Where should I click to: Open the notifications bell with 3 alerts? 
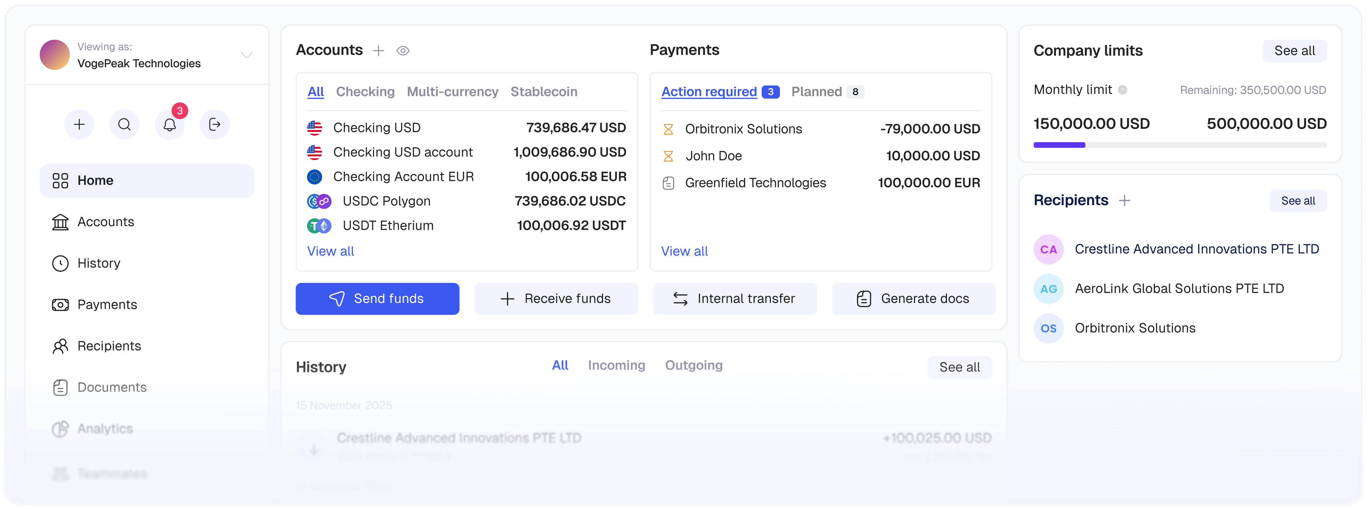tap(169, 125)
